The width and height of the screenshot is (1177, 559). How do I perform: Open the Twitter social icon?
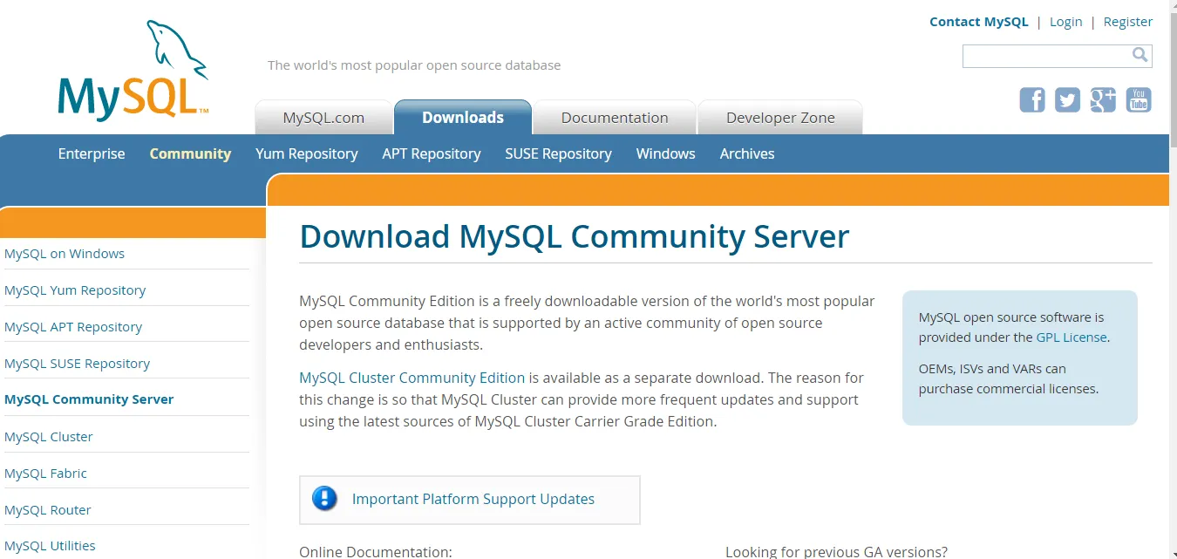coord(1068,100)
